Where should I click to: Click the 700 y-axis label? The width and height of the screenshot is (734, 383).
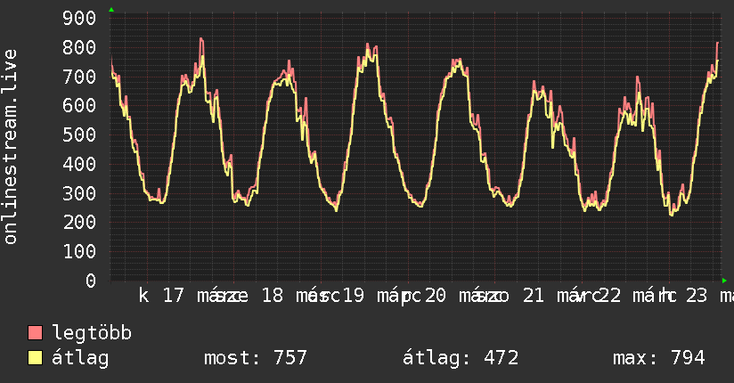click(79, 77)
